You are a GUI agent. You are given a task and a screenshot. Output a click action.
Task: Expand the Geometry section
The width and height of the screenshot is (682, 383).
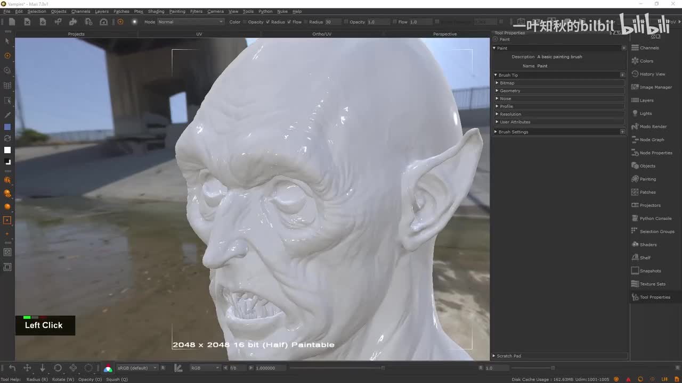(559, 90)
